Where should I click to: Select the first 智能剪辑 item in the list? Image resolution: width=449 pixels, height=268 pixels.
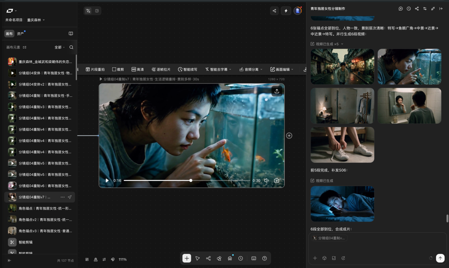click(40, 242)
